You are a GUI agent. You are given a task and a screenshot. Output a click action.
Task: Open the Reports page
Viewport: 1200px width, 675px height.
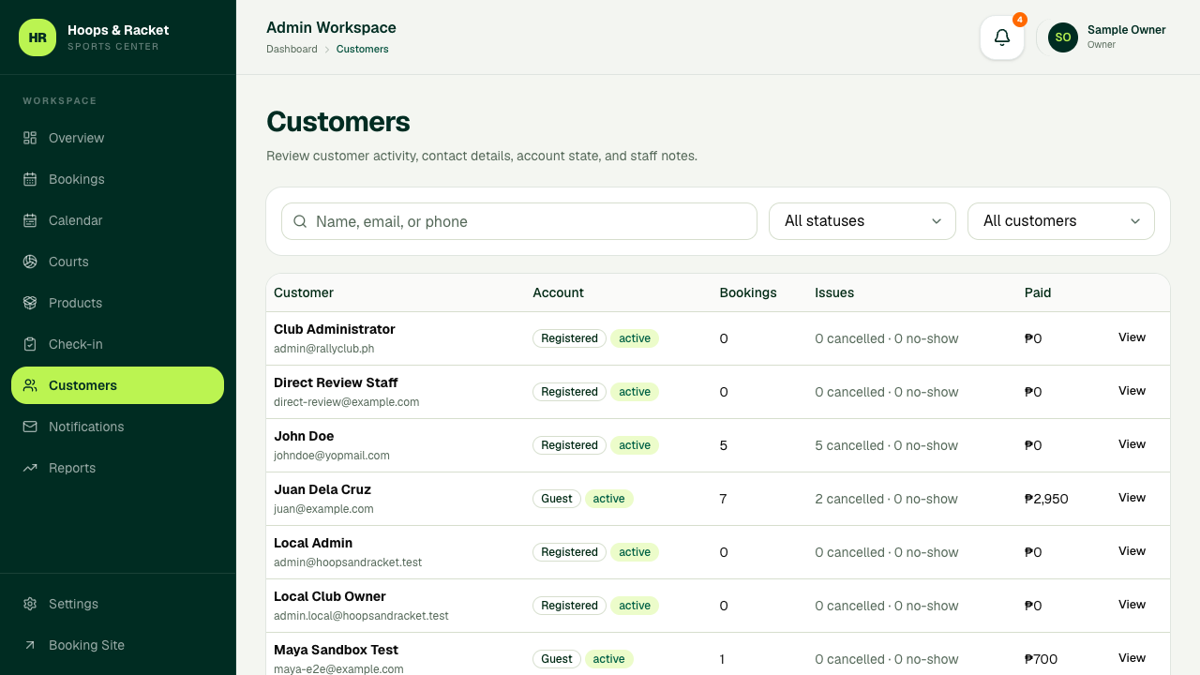[117, 468]
